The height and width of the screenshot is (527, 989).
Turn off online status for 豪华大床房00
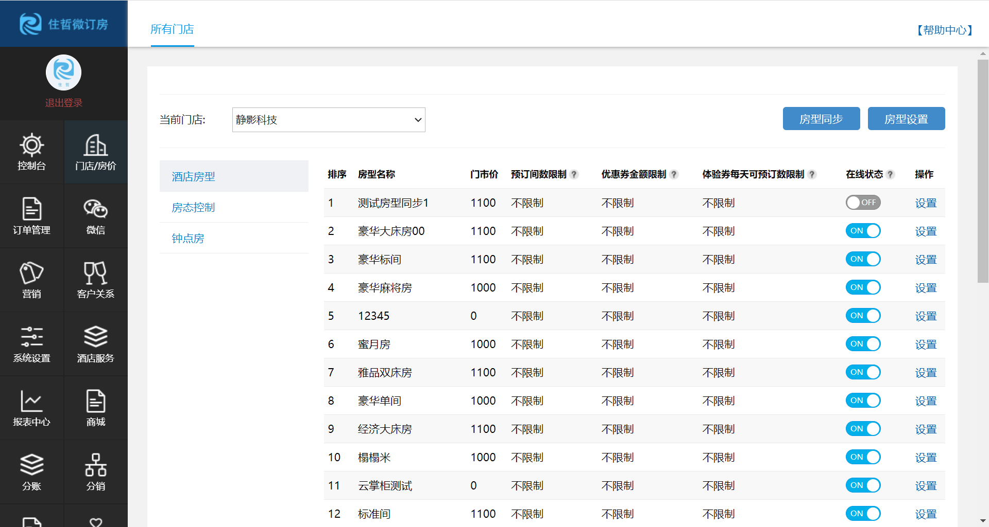tap(863, 231)
